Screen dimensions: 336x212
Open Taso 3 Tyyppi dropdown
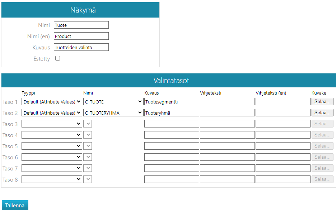[52, 124]
